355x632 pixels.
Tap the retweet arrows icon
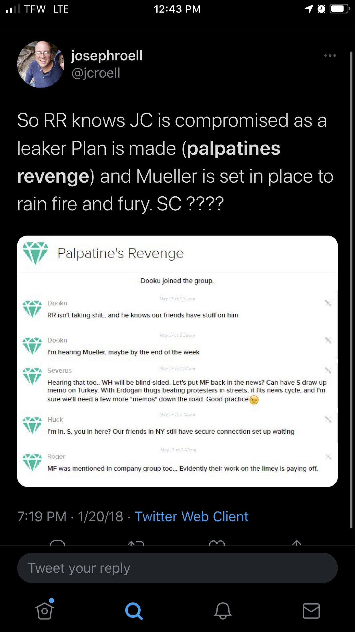tap(136, 543)
